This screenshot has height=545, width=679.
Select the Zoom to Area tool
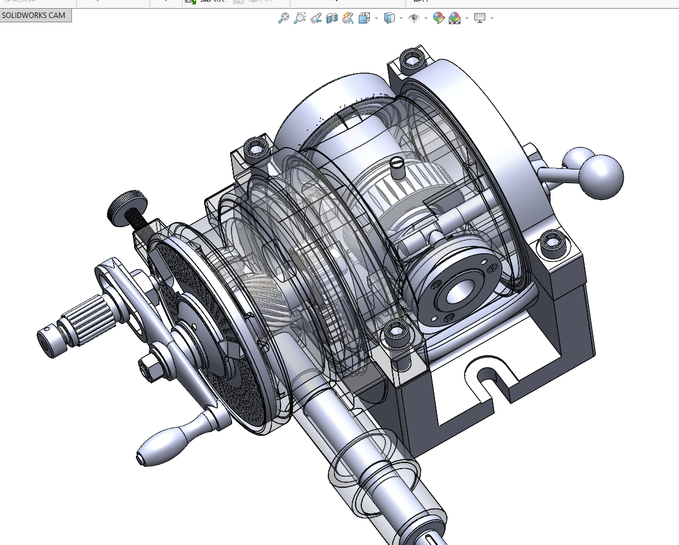click(x=299, y=18)
